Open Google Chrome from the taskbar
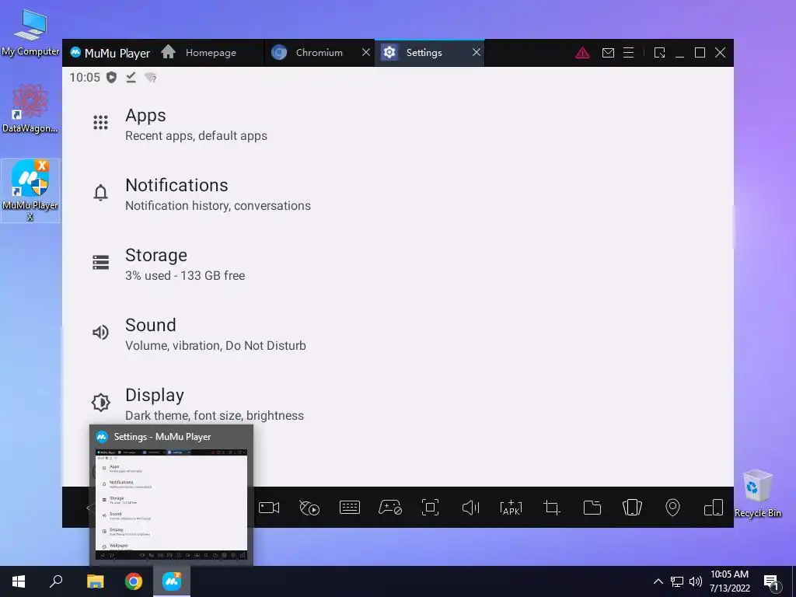This screenshot has height=597, width=796. 134,581
